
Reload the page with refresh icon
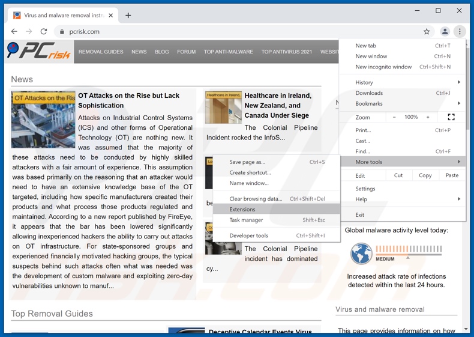click(44, 31)
